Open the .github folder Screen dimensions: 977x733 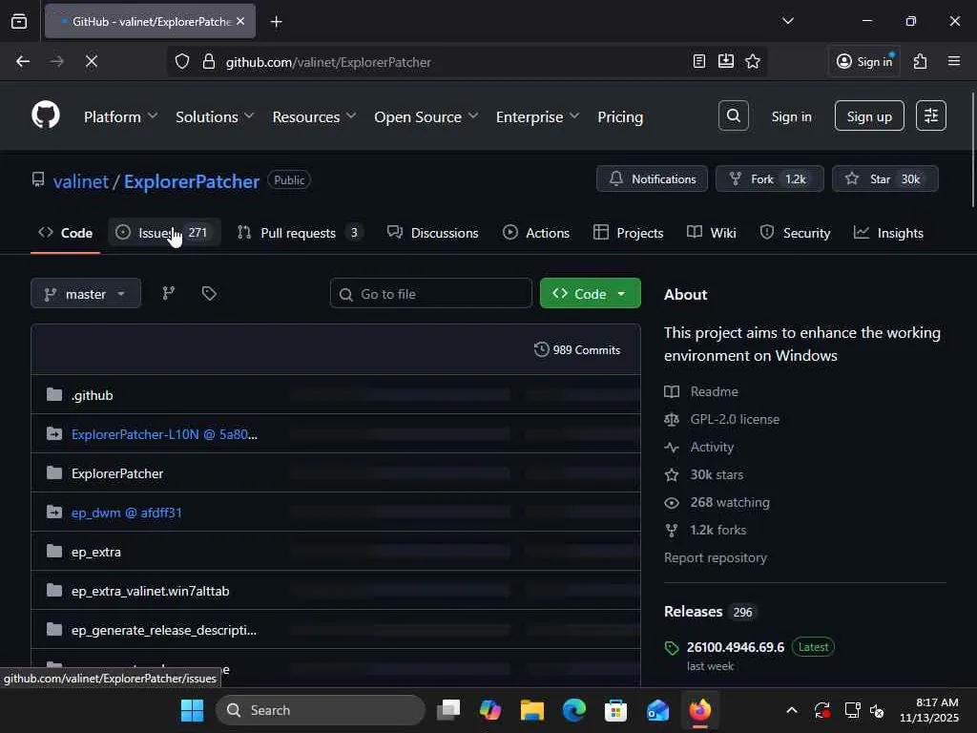click(93, 395)
